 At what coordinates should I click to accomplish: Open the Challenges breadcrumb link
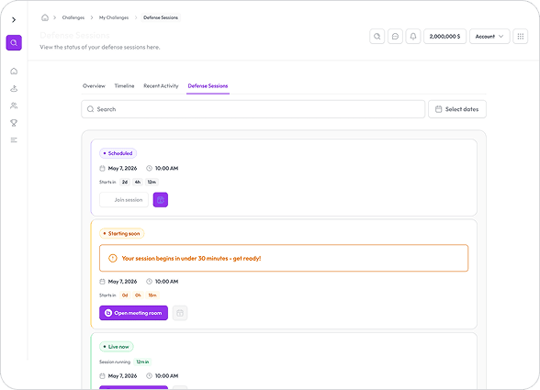73,17
